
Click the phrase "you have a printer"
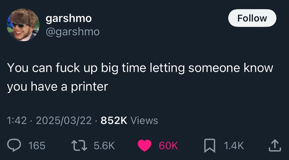[x=57, y=86]
